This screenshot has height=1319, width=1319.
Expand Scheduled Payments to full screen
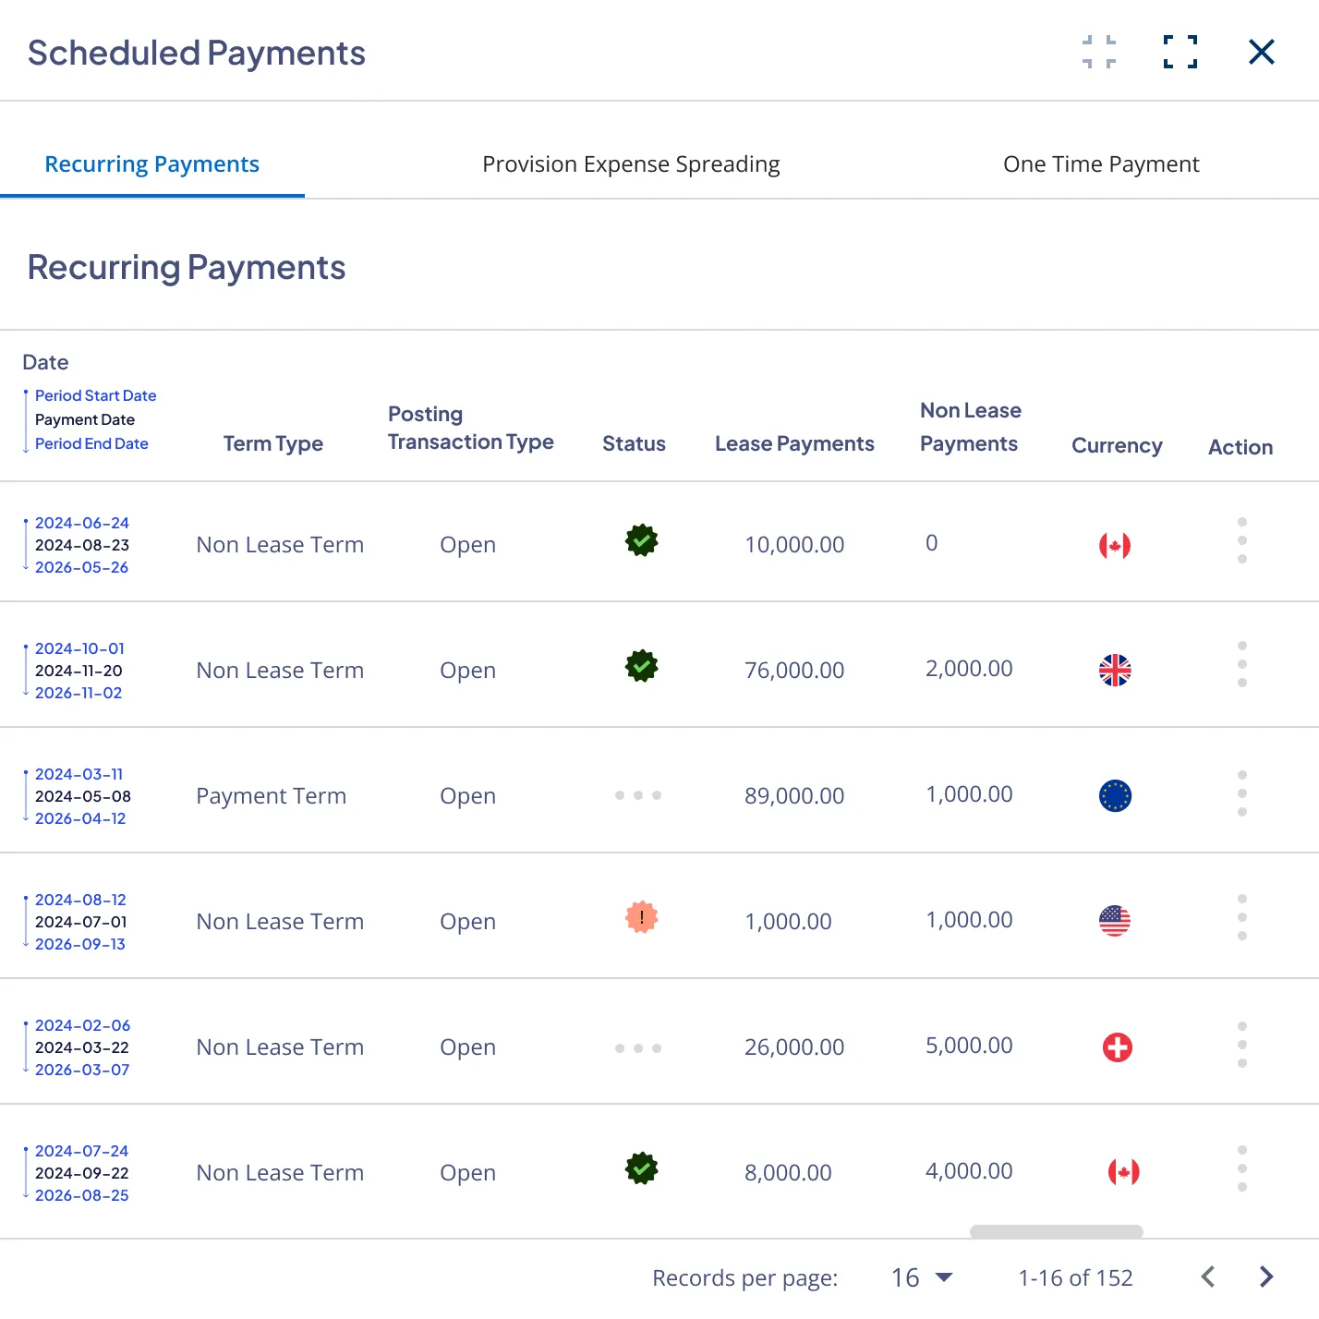(1180, 53)
